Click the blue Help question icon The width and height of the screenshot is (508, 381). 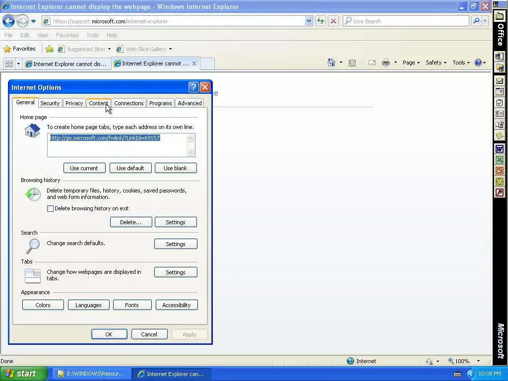pyautogui.click(x=478, y=63)
